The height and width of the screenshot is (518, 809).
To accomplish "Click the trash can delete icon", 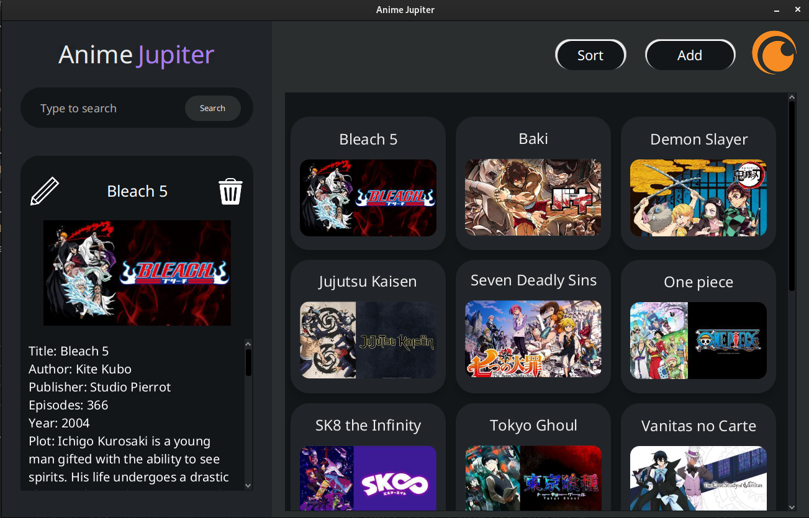I will [230, 191].
